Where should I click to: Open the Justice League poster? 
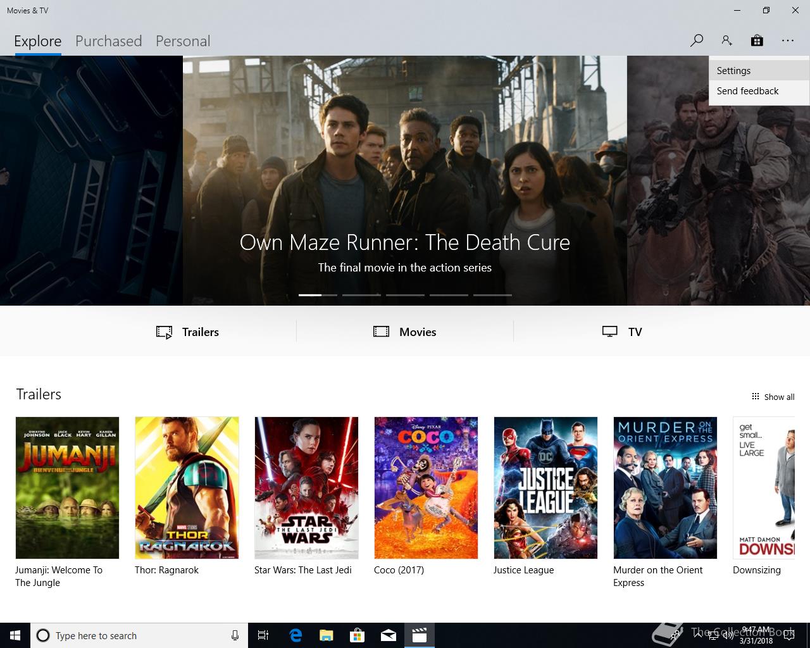pyautogui.click(x=545, y=488)
